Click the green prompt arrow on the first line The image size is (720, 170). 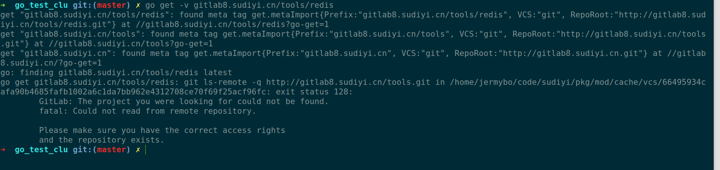(x=3, y=5)
